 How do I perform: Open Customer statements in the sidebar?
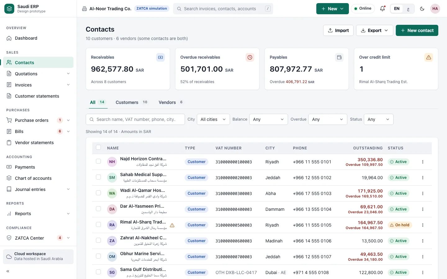[x=38, y=96]
